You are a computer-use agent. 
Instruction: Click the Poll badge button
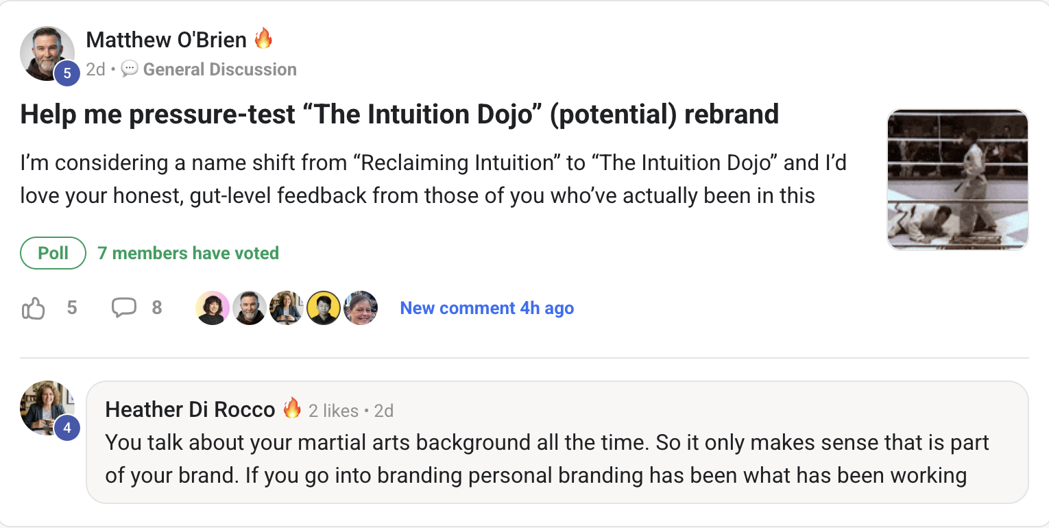[x=53, y=253]
